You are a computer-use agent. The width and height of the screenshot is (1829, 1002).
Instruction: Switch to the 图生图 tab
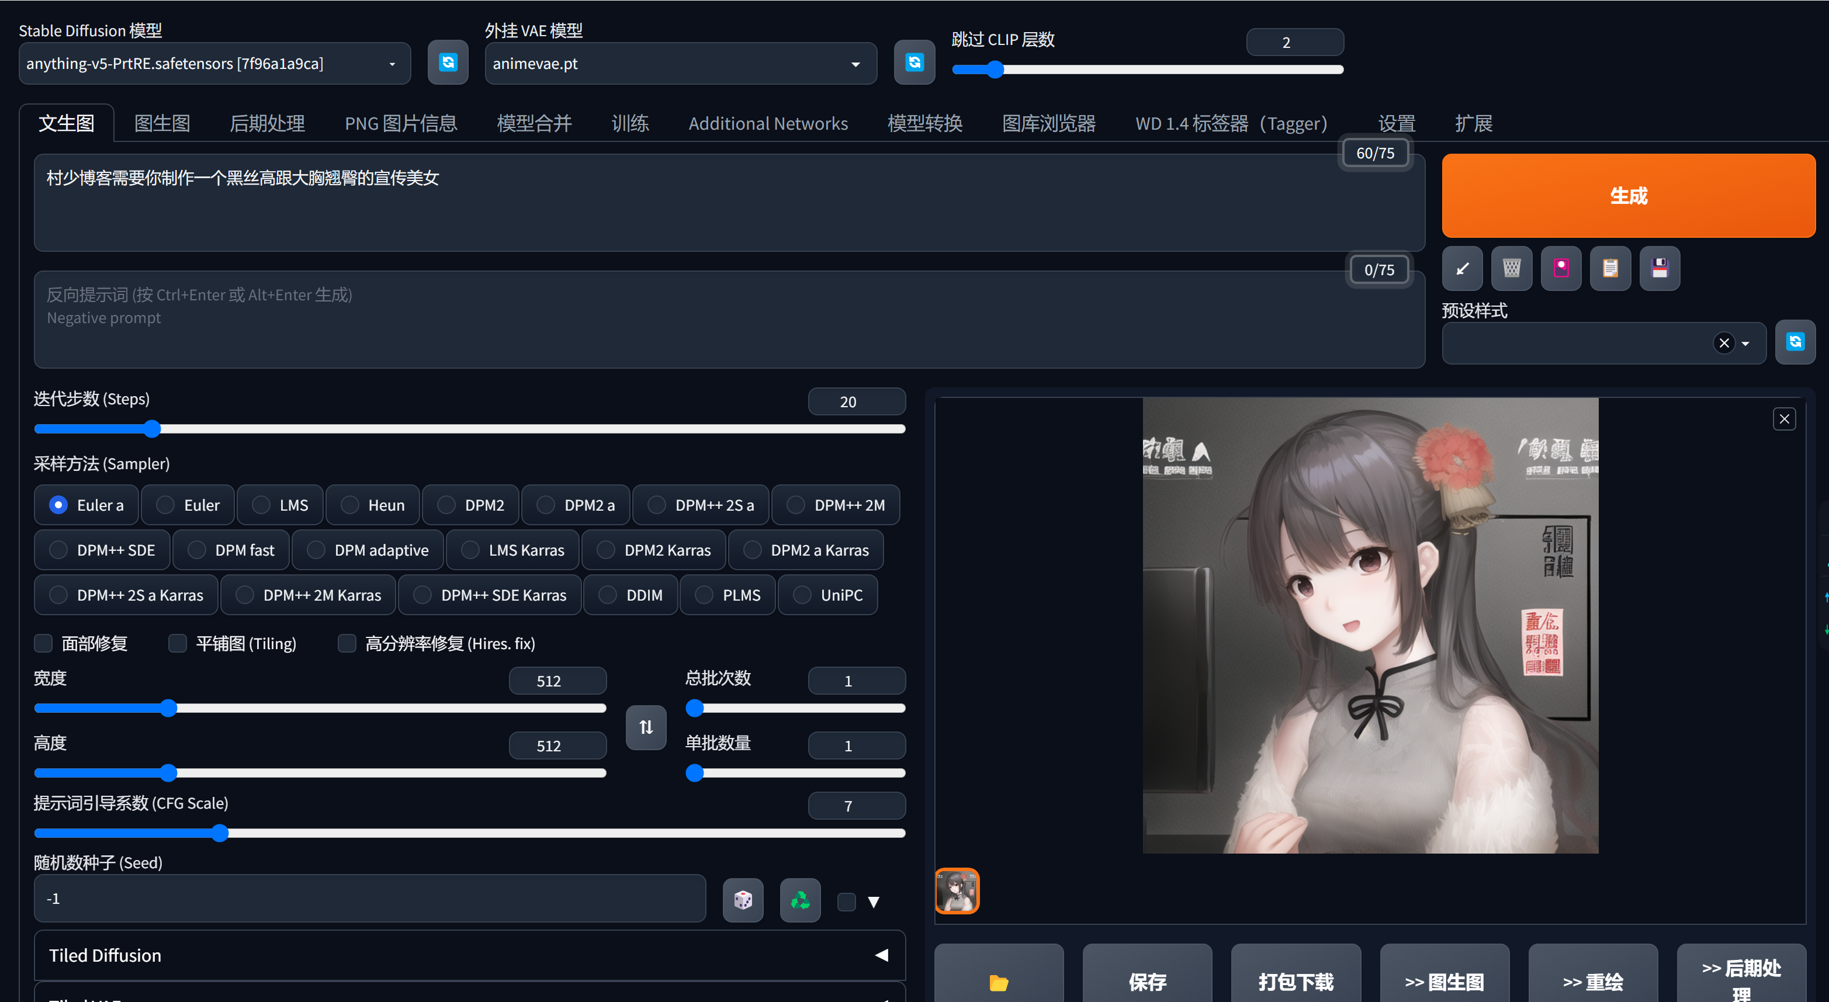[x=162, y=123]
